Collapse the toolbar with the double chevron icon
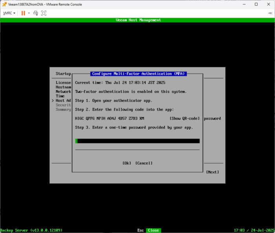275x233 pixels. 270,13
